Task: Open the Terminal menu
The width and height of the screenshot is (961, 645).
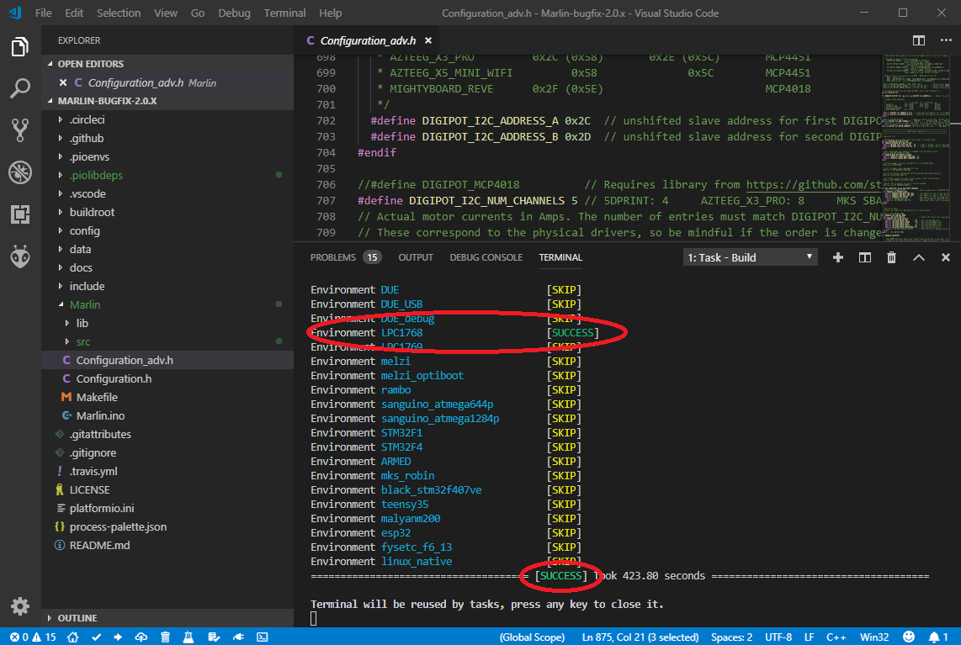Action: click(284, 13)
